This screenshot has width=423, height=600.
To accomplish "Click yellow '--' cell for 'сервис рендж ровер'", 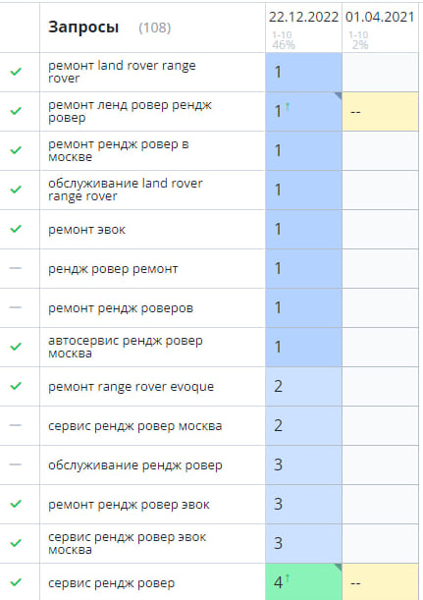I will [380, 582].
